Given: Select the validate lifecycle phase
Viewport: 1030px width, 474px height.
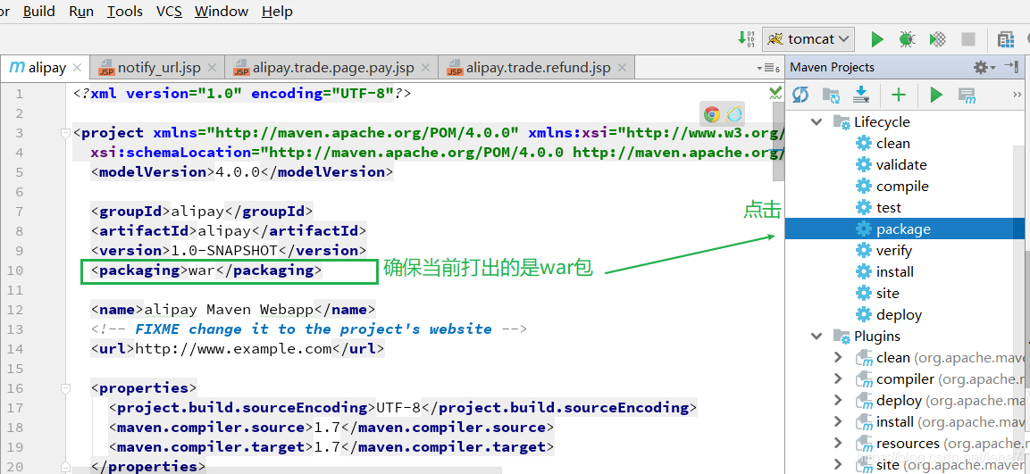Looking at the screenshot, I should pyautogui.click(x=901, y=165).
